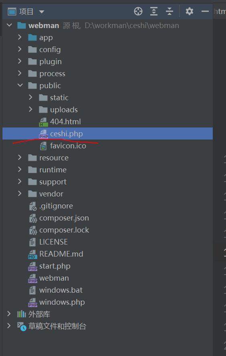Click the PHP icon of start.php
Screen dimensions: 226x356
coord(33,266)
